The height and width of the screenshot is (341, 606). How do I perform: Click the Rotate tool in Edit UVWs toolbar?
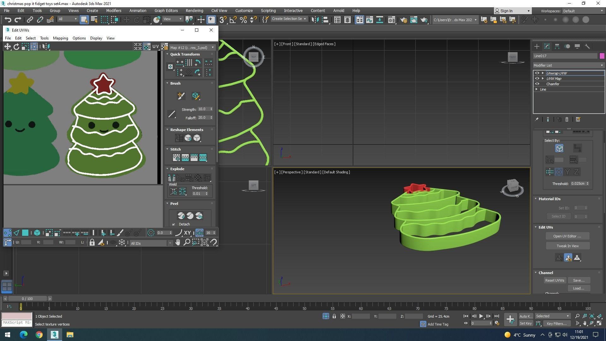click(x=16, y=47)
